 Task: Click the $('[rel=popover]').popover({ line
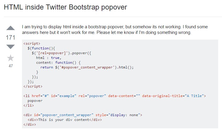62,53
